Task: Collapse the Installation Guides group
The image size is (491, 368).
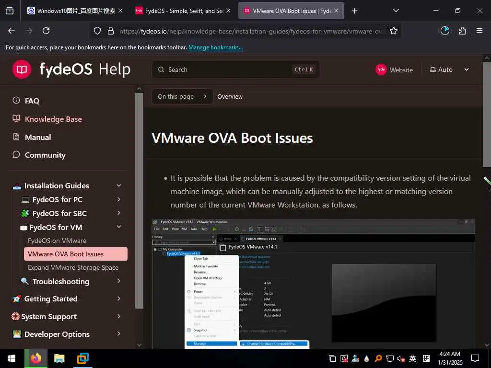Action: [x=119, y=185]
